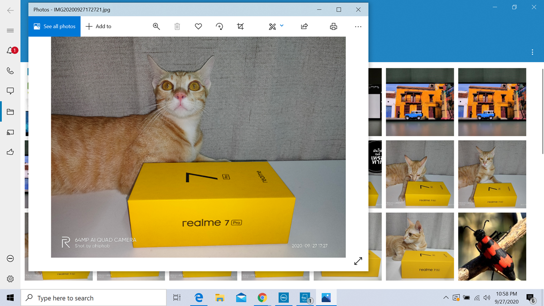
Task: Open the See more ellipsis menu in Photos
Action: tap(358, 26)
